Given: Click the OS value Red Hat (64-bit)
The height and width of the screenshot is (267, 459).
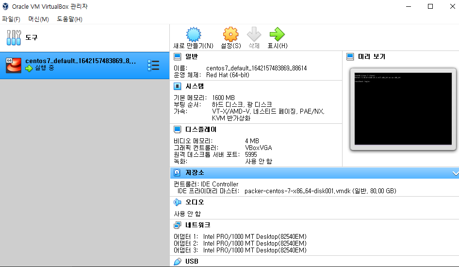Looking at the screenshot, I should coord(228,75).
